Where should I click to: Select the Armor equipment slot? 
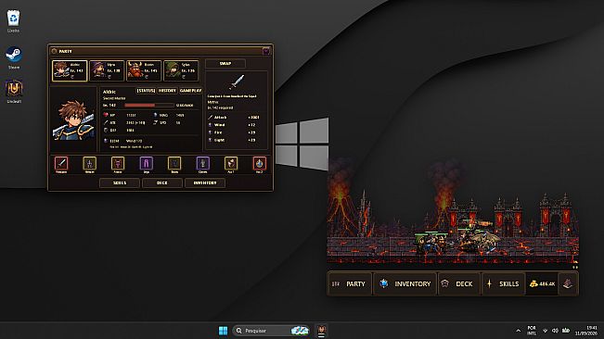pyautogui.click(x=118, y=163)
